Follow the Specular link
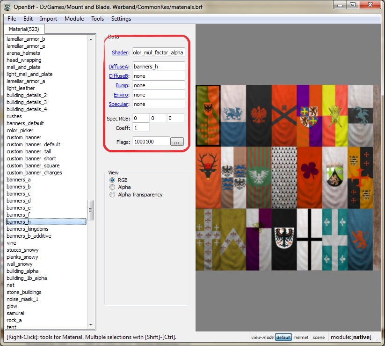Viewport: 385px width, 346px height. [x=118, y=104]
